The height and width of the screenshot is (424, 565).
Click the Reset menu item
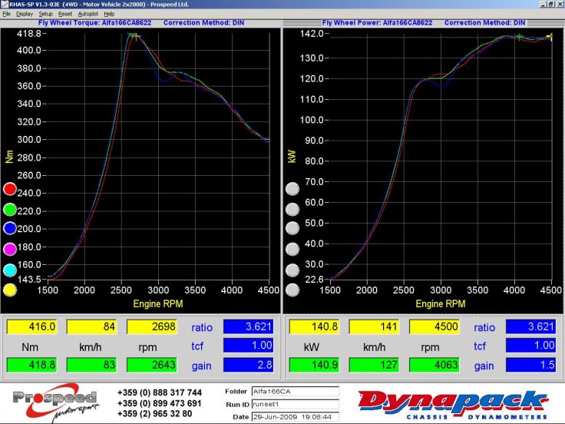click(65, 14)
